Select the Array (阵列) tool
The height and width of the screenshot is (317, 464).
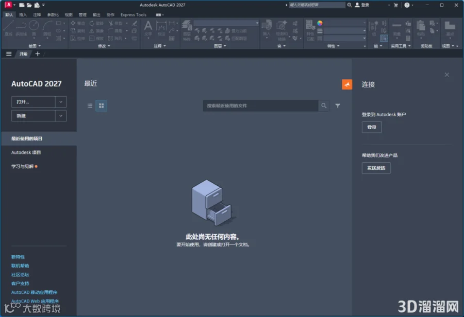[x=115, y=39]
